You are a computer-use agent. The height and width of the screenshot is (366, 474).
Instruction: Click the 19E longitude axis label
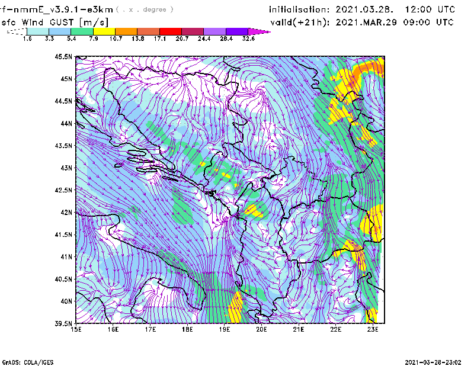pos(225,330)
